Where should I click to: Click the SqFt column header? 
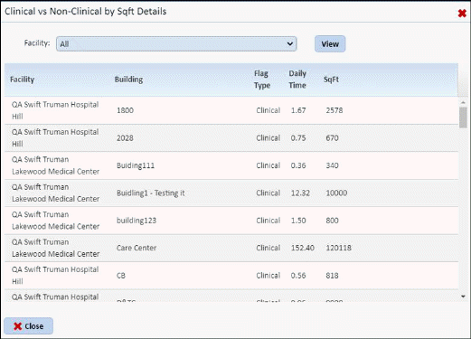[x=331, y=80]
